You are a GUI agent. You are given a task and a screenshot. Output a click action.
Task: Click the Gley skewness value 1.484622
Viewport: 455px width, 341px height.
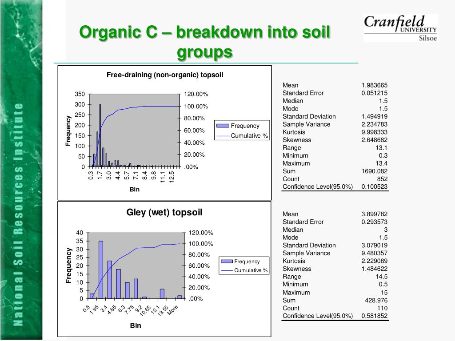374,269
